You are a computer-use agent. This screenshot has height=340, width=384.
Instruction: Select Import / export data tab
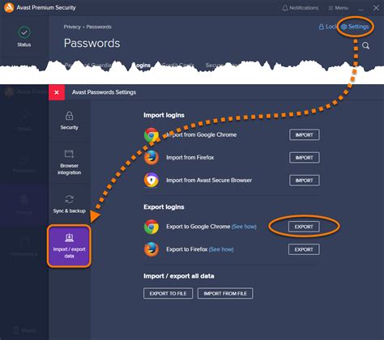tap(69, 246)
